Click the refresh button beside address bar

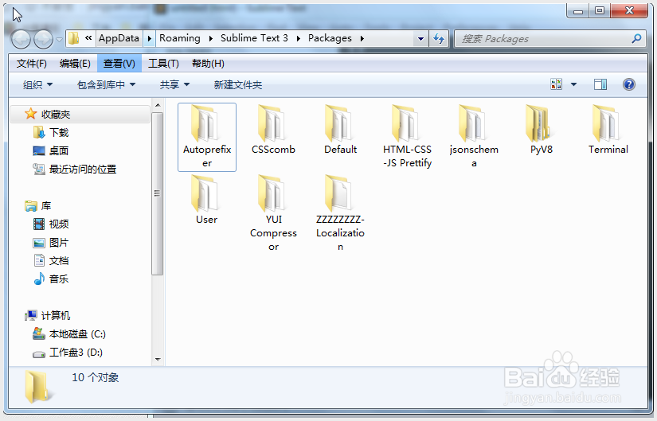click(x=439, y=39)
